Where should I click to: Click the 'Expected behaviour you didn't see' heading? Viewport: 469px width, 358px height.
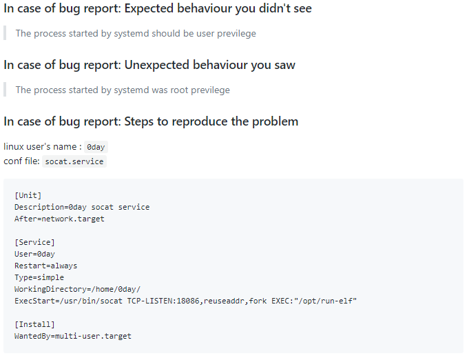pyautogui.click(x=158, y=8)
